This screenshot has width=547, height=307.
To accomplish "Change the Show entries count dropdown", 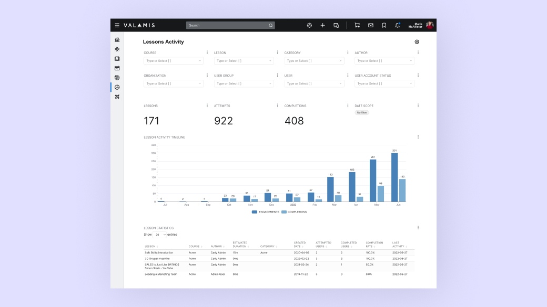I will [x=160, y=235].
